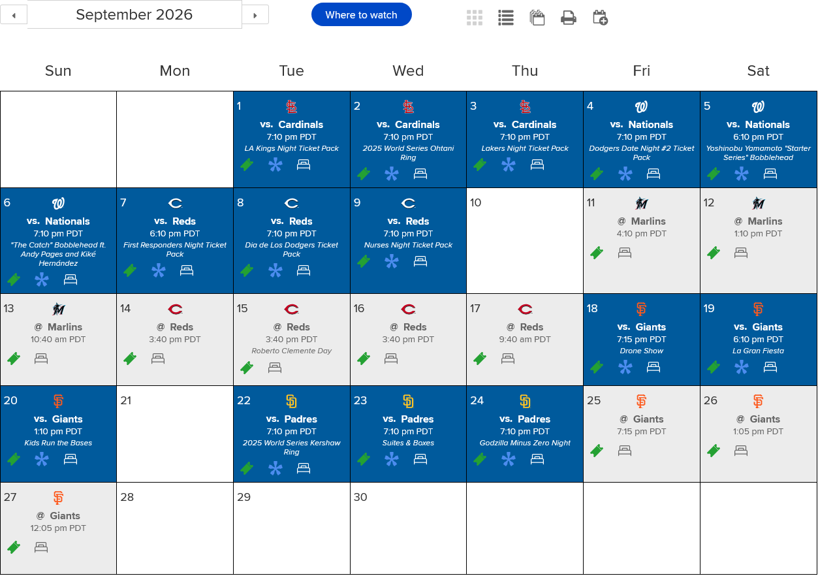Click ticket icon on September 13 Marlins game
Image resolution: width=818 pixels, height=576 pixels.
[x=14, y=359]
